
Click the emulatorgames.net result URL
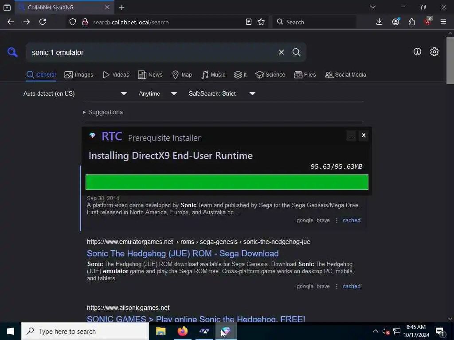(199, 242)
